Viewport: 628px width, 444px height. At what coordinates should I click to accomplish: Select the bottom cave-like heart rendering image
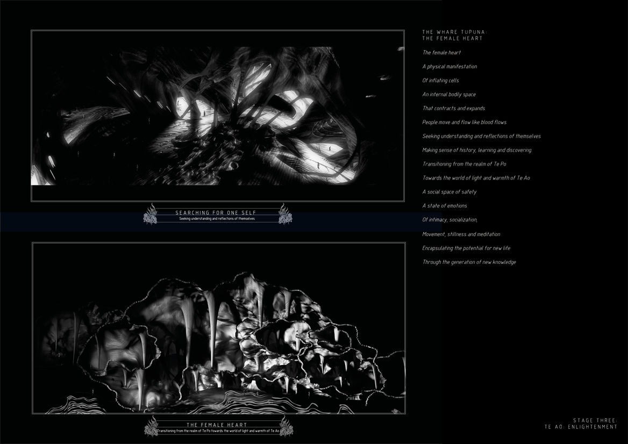(218, 328)
